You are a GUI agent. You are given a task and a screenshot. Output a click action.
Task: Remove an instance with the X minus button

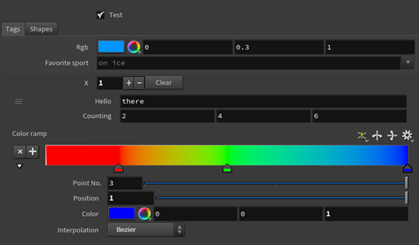(139, 83)
